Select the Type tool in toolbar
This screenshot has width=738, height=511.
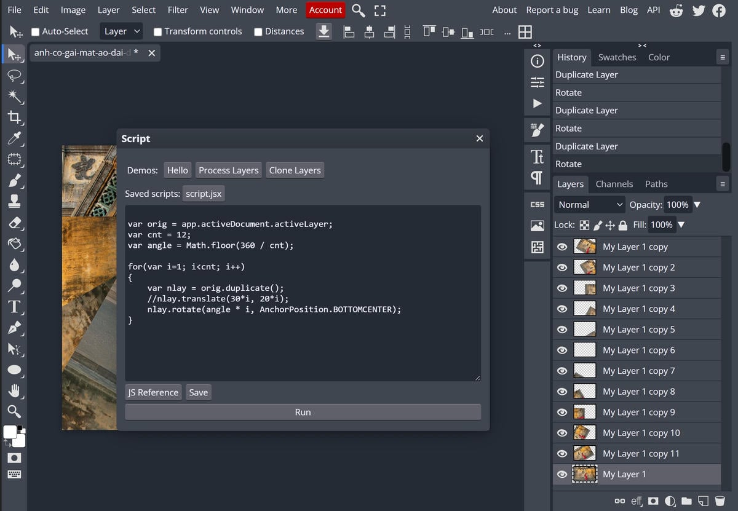[x=14, y=307]
